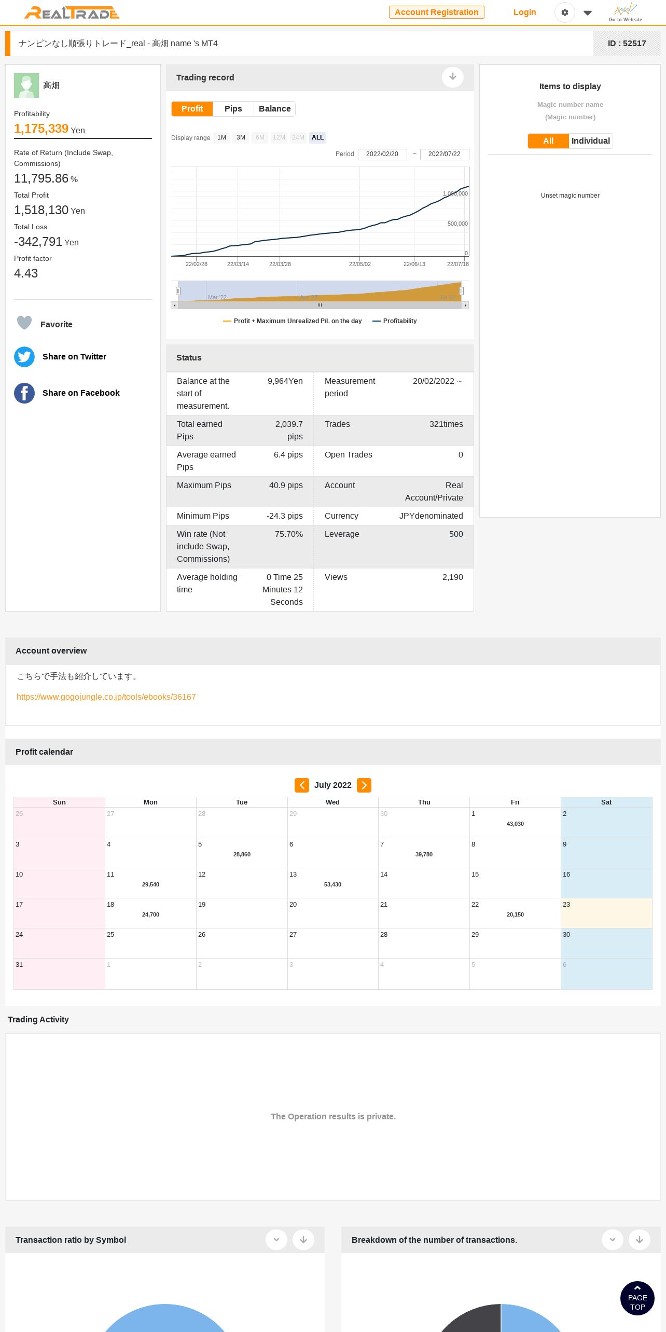Set display range to 3M
The width and height of the screenshot is (666, 1332).
click(x=241, y=137)
